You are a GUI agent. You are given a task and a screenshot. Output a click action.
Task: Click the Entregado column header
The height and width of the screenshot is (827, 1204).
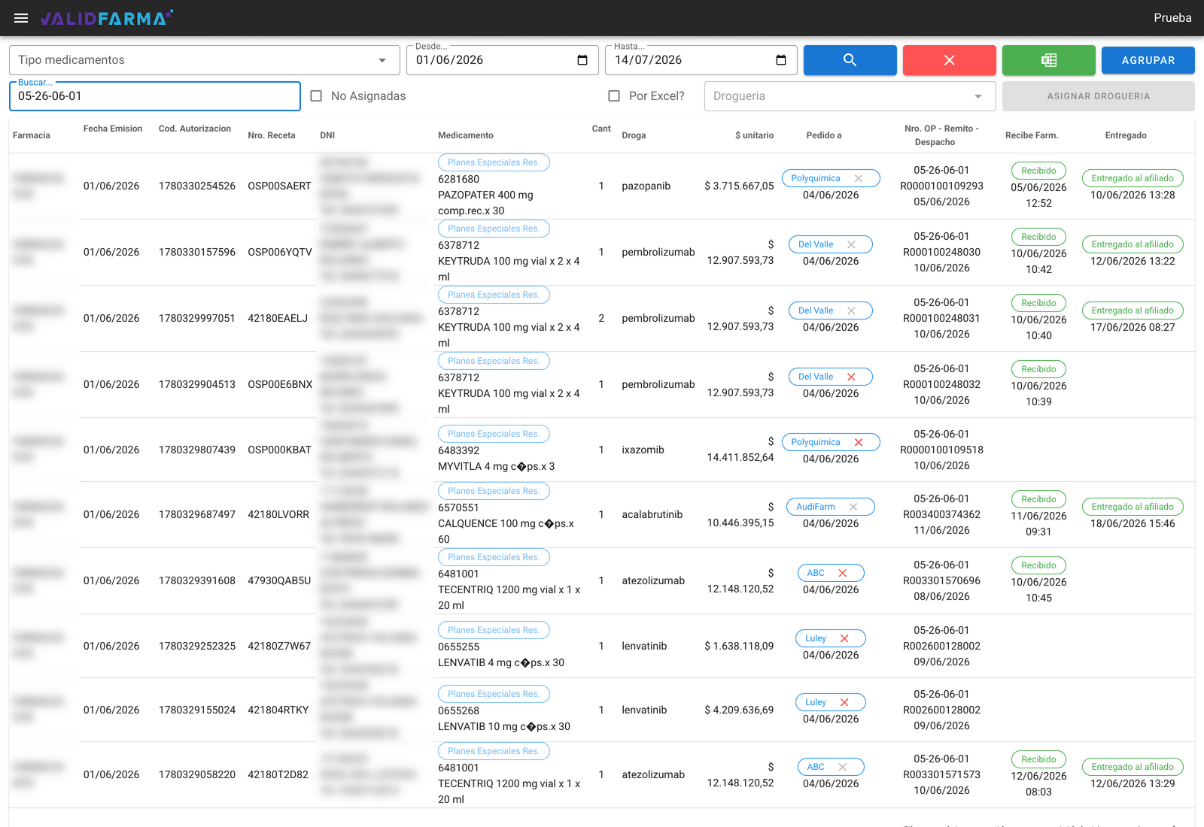(x=1126, y=135)
